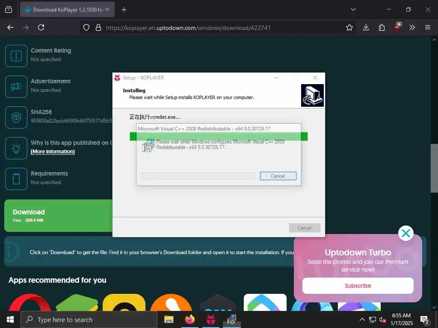438x328 pixels.
Task: Open the notification center icon
Action: click(x=425, y=320)
